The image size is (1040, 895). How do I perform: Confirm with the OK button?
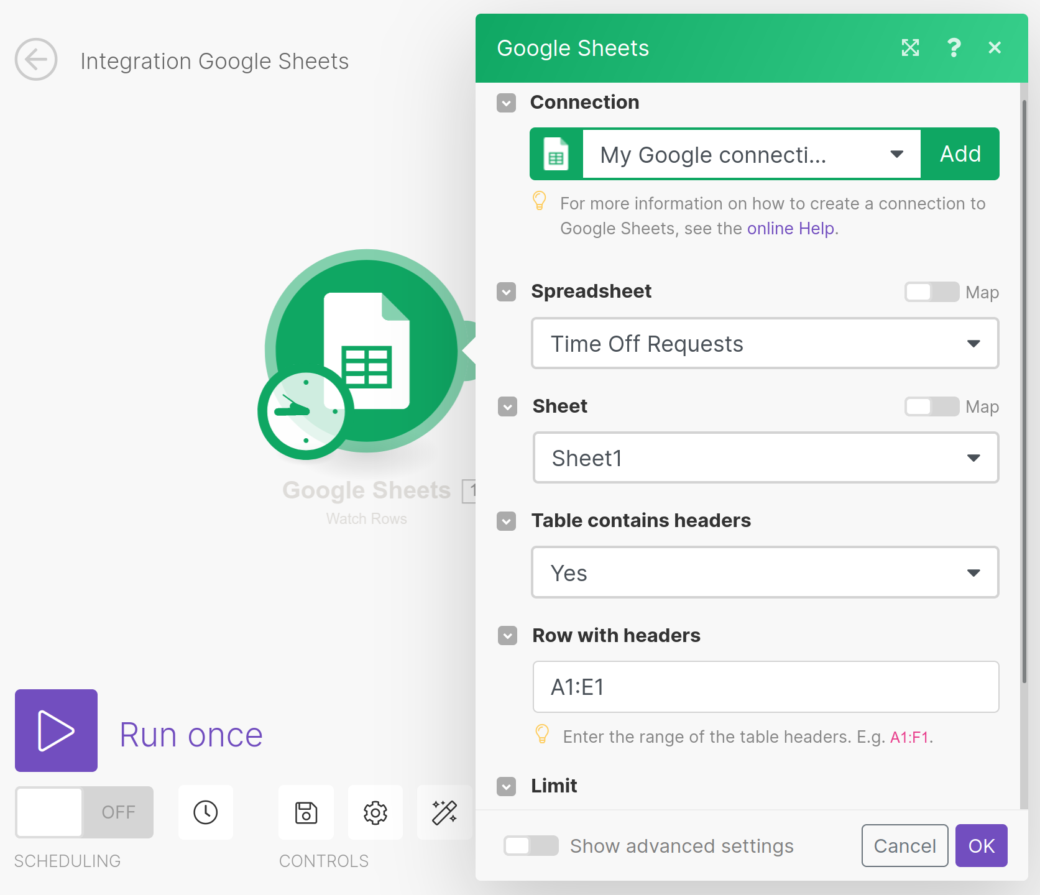[x=982, y=845]
